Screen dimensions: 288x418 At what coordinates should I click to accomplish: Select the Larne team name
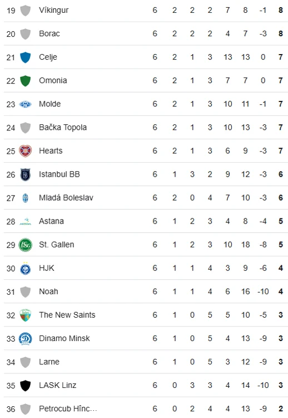click(49, 362)
